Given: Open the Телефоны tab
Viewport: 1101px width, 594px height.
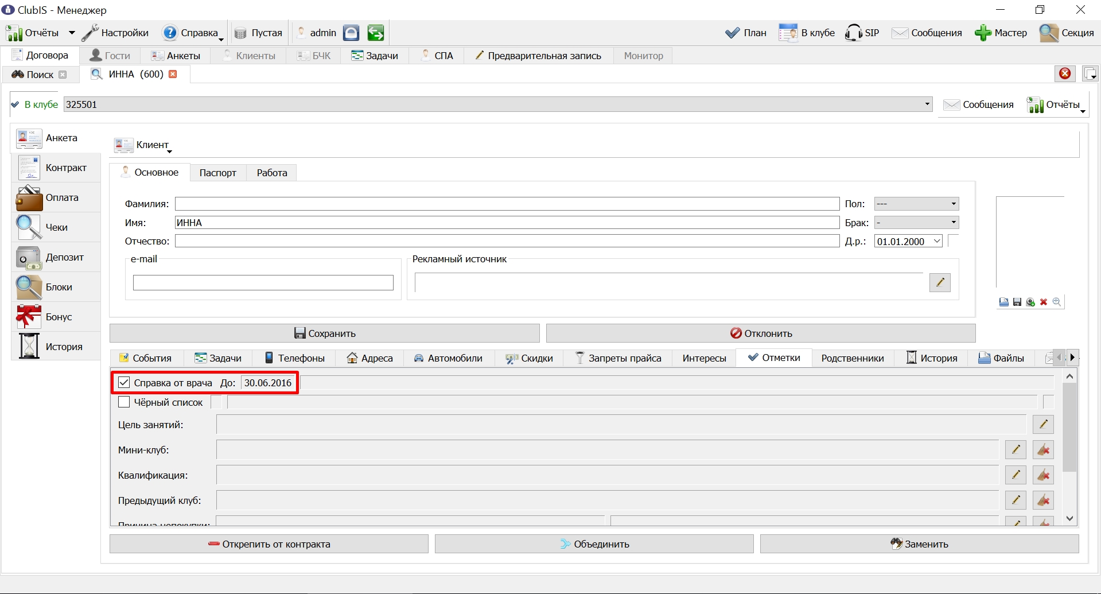Looking at the screenshot, I should click(x=294, y=358).
